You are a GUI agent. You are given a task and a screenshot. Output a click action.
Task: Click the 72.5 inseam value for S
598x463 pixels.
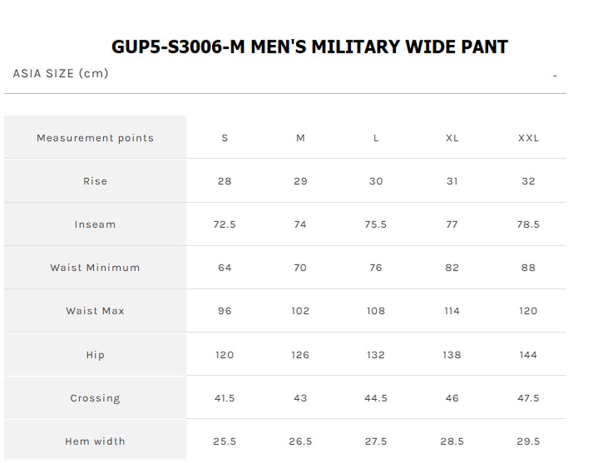click(x=225, y=224)
